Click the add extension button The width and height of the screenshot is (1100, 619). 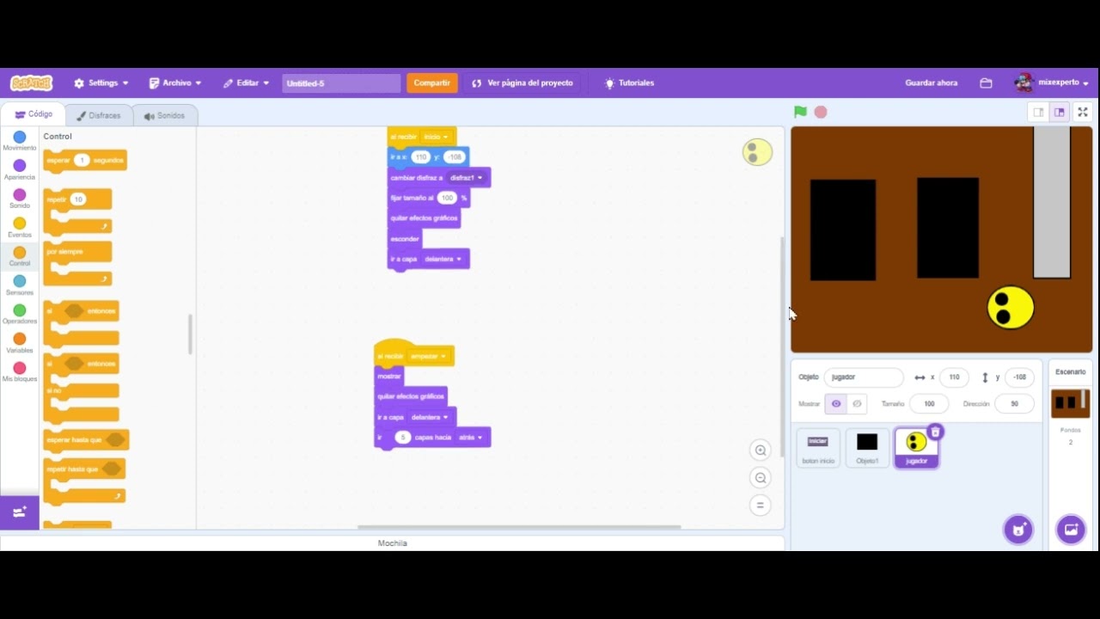pos(20,512)
